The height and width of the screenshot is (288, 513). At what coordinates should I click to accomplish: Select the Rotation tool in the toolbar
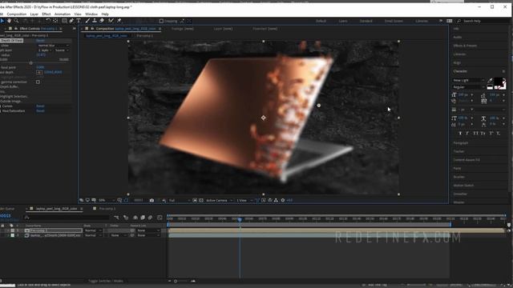[x=48, y=21]
